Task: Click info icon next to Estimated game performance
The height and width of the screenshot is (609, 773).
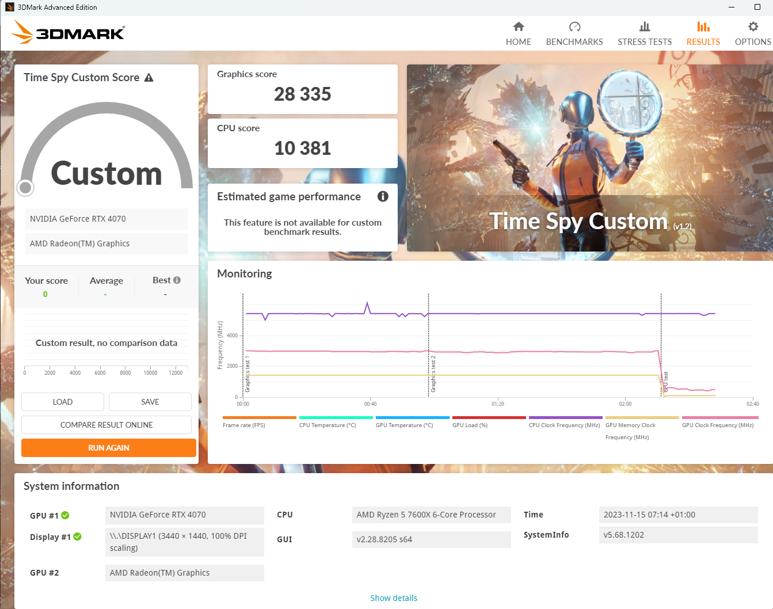Action: 383,196
